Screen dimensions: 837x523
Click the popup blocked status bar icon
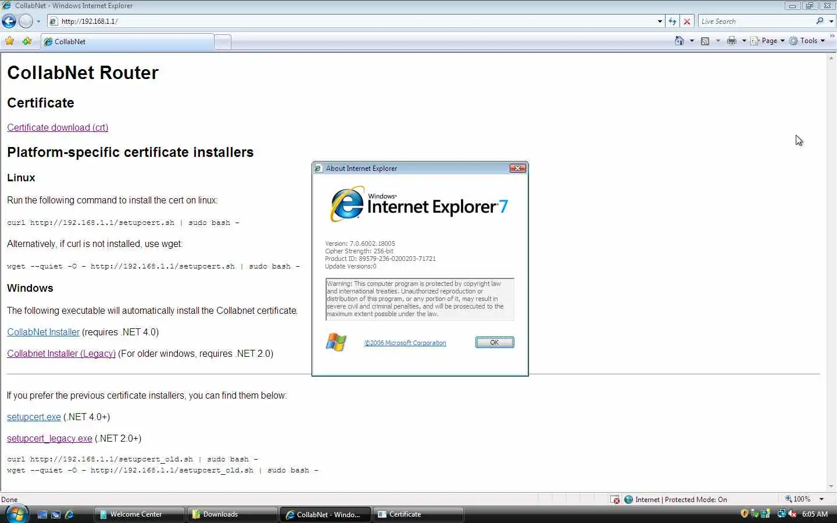tap(615, 499)
